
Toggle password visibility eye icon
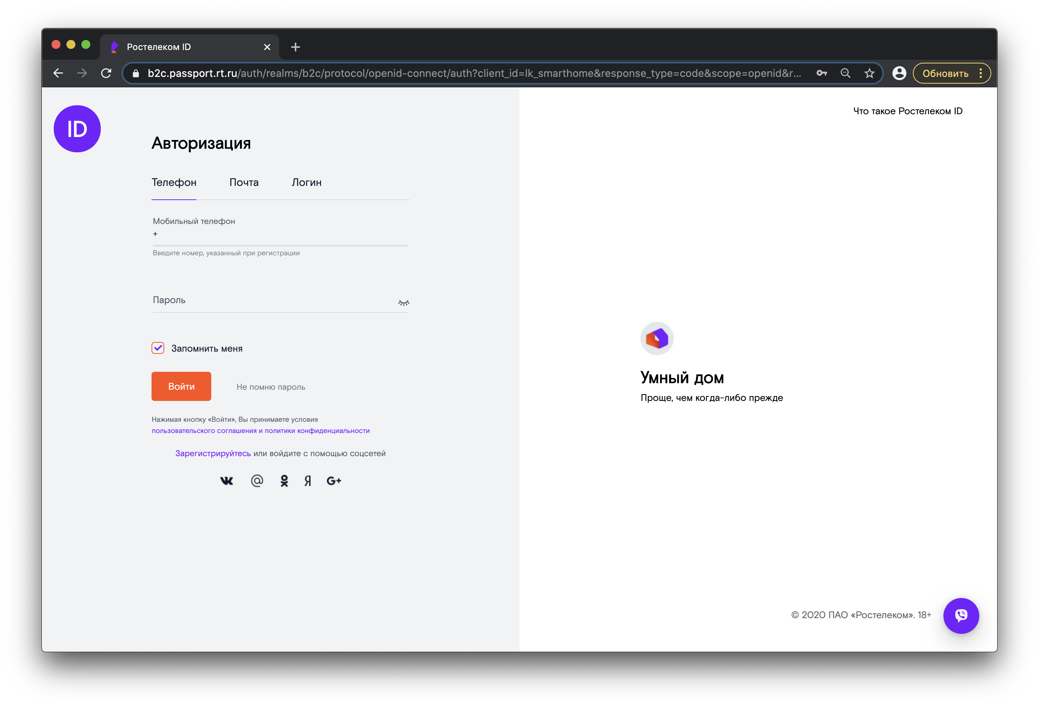tap(403, 303)
